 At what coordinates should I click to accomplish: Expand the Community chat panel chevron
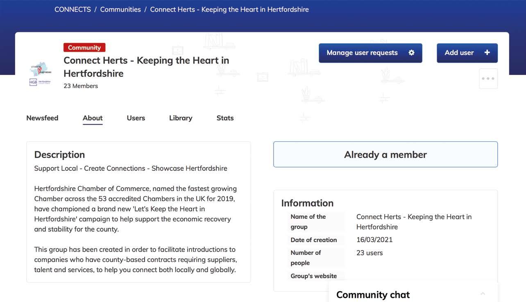[483, 293]
